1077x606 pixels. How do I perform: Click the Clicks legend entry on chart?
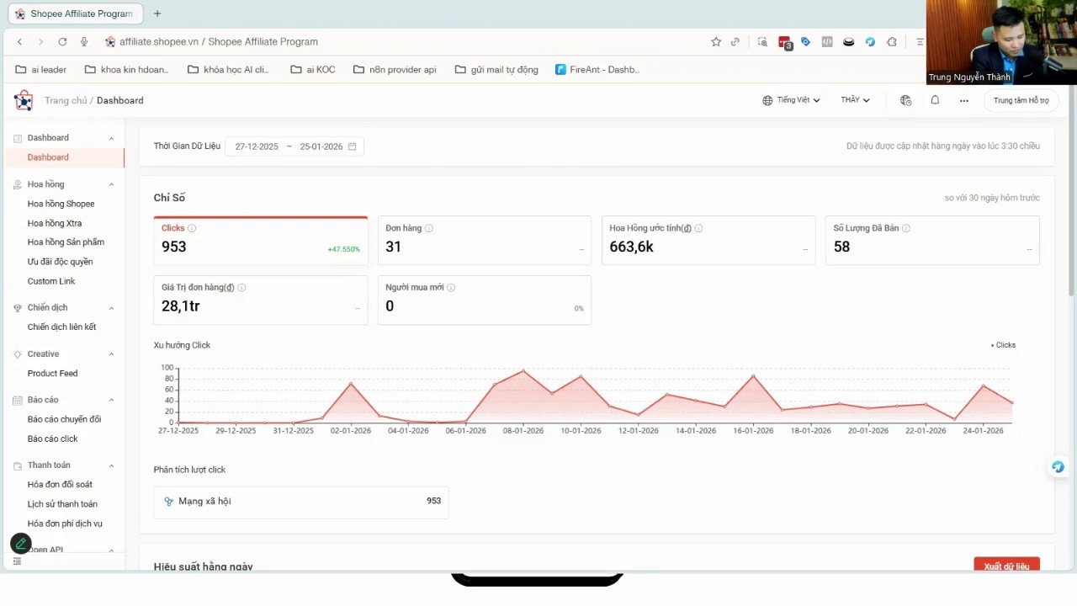1004,345
